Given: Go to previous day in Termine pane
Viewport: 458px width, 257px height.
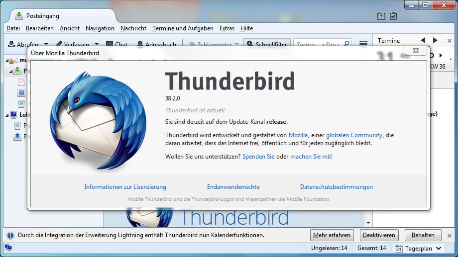Looking at the screenshot, I should [x=423, y=40].
